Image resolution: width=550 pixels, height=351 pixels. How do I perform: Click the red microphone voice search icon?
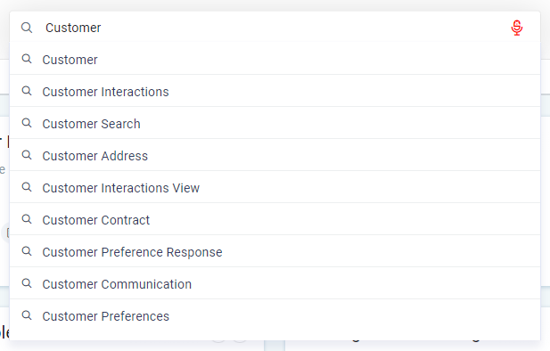click(x=517, y=28)
